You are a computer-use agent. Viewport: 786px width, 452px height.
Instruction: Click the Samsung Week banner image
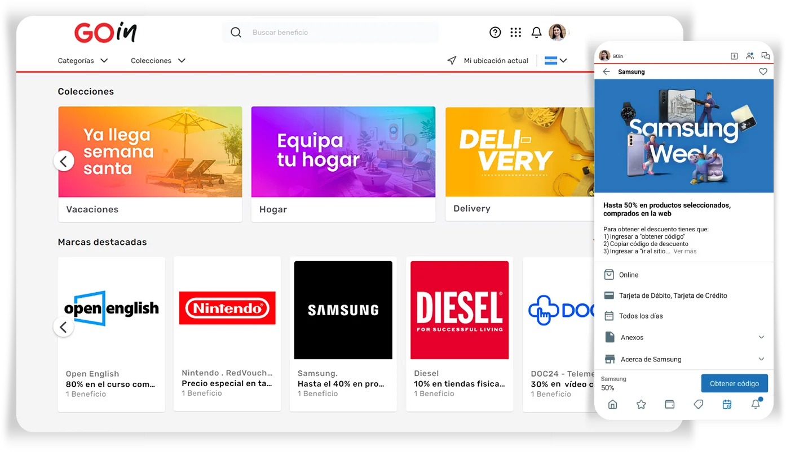[684, 136]
